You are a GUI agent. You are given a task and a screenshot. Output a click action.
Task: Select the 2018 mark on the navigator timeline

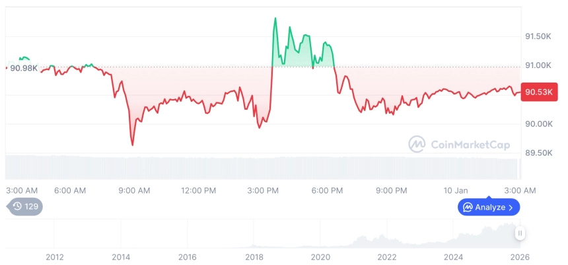(x=254, y=256)
